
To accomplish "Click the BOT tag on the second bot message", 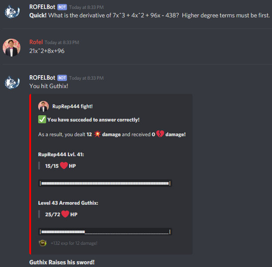I will tap(62, 78).
